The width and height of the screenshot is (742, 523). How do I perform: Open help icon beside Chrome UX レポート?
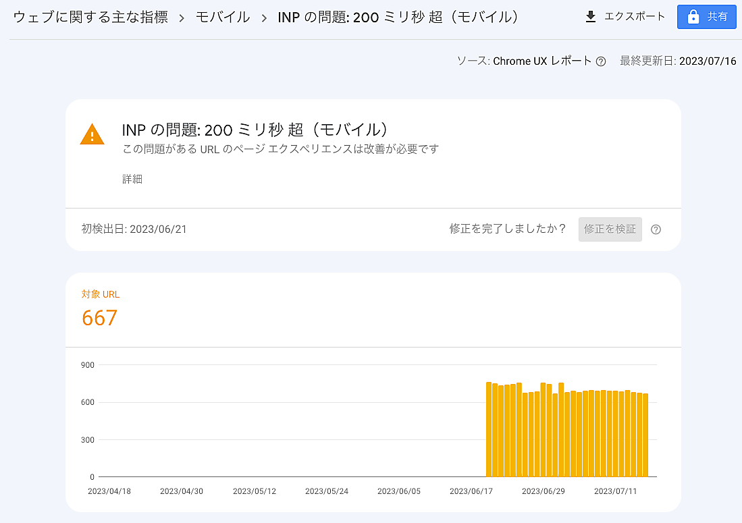601,61
